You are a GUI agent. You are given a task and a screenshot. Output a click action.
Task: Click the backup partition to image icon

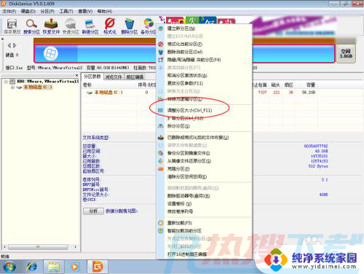161,153
